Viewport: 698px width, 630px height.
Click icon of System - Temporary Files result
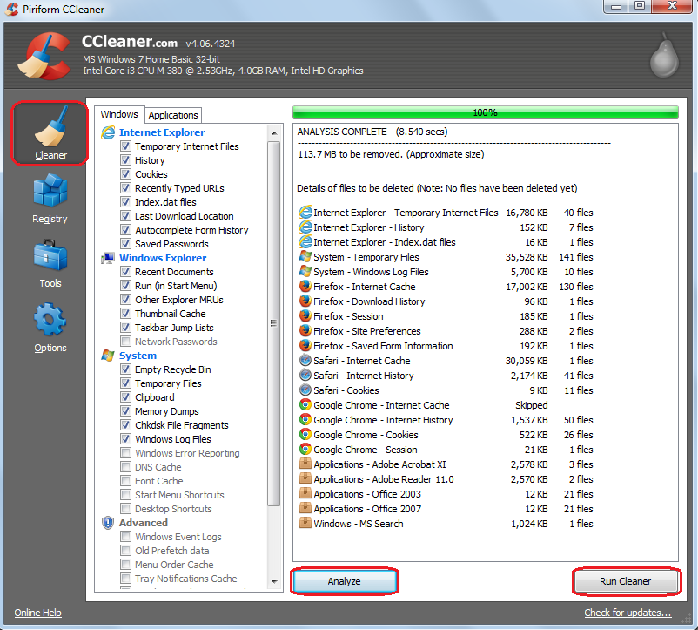coord(305,257)
